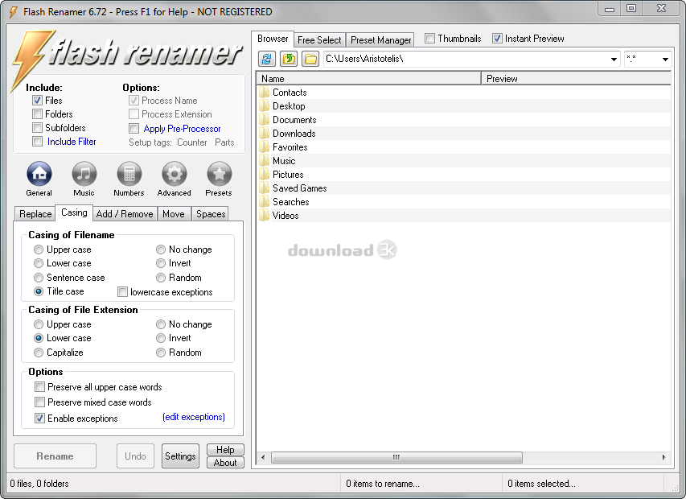Viewport: 686px width, 499px height.
Task: Open the Add / Remove tab
Action: [125, 214]
